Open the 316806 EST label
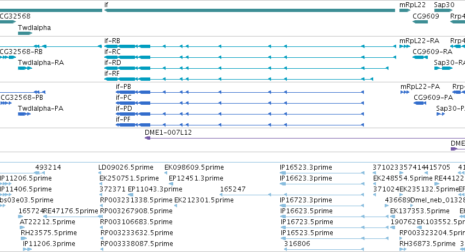Image resolution: width=465 pixels, height=252 pixels. coord(297,244)
